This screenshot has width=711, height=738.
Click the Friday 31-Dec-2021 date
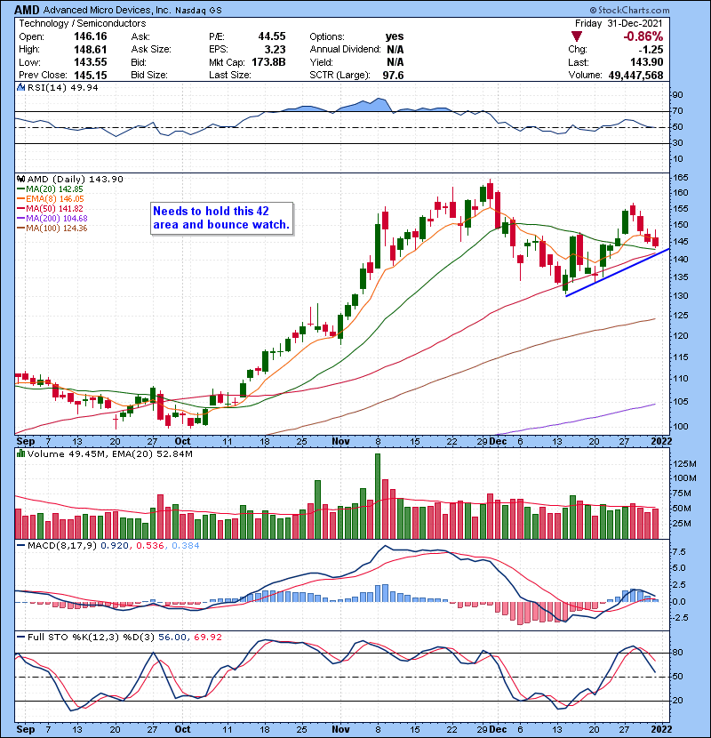point(619,23)
